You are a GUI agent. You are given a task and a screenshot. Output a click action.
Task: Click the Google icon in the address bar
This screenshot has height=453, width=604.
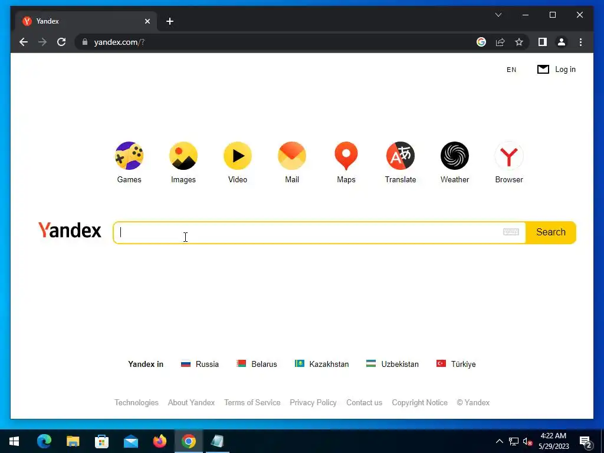(x=481, y=42)
